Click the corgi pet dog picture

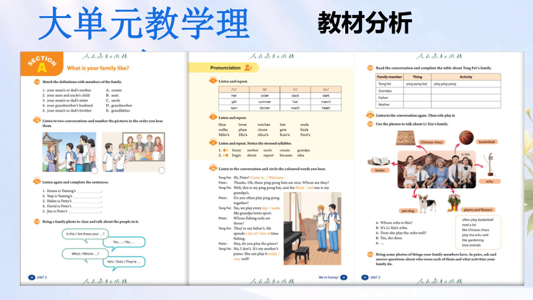coord(426,203)
